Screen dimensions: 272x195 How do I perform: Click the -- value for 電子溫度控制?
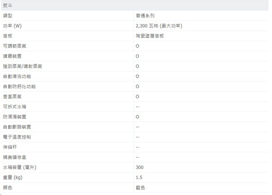(x=137, y=137)
